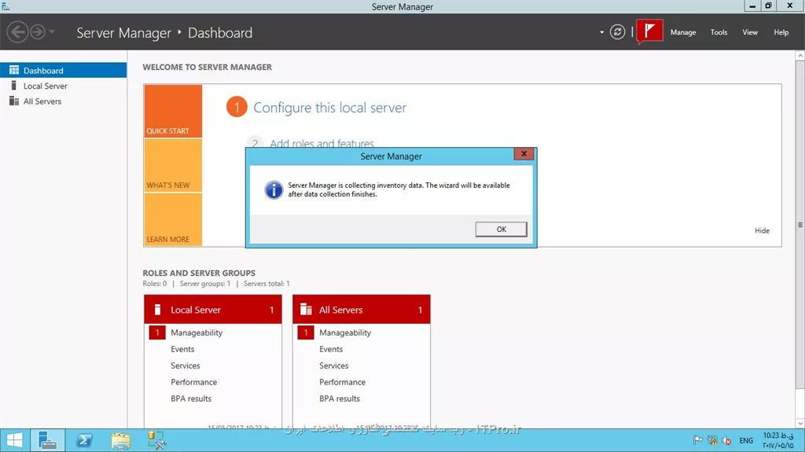Open Configure this local server link

(x=329, y=108)
